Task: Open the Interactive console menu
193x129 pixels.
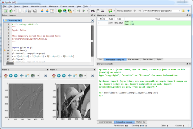Action: [38, 6]
